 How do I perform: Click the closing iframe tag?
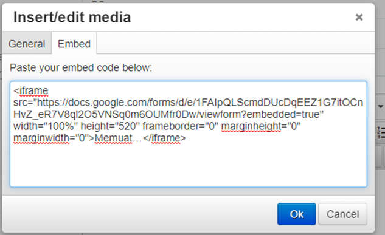pos(164,138)
